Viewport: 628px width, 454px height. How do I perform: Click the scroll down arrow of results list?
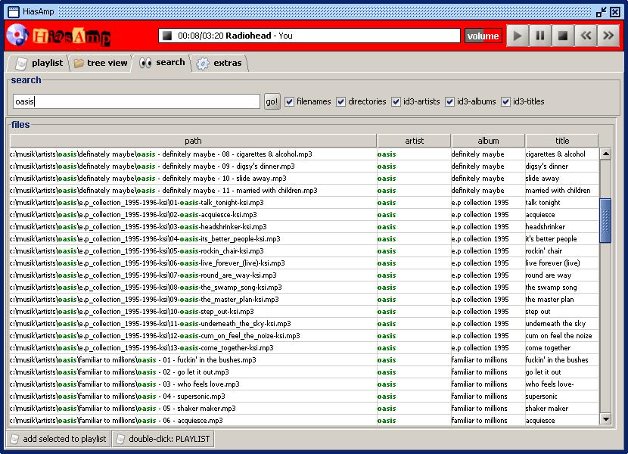pos(605,419)
